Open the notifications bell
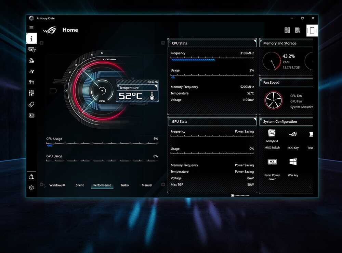The height and width of the screenshot is (253, 342). [x=31, y=176]
